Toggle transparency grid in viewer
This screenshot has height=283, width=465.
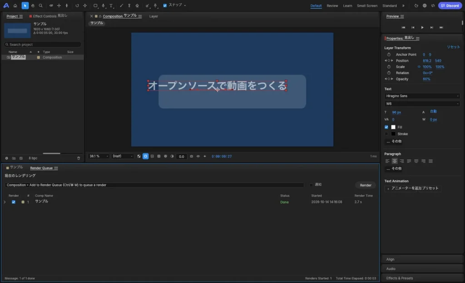[x=139, y=157]
